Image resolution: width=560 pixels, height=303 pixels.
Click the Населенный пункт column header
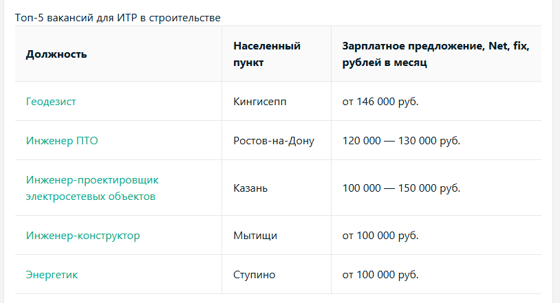pyautogui.click(x=267, y=54)
